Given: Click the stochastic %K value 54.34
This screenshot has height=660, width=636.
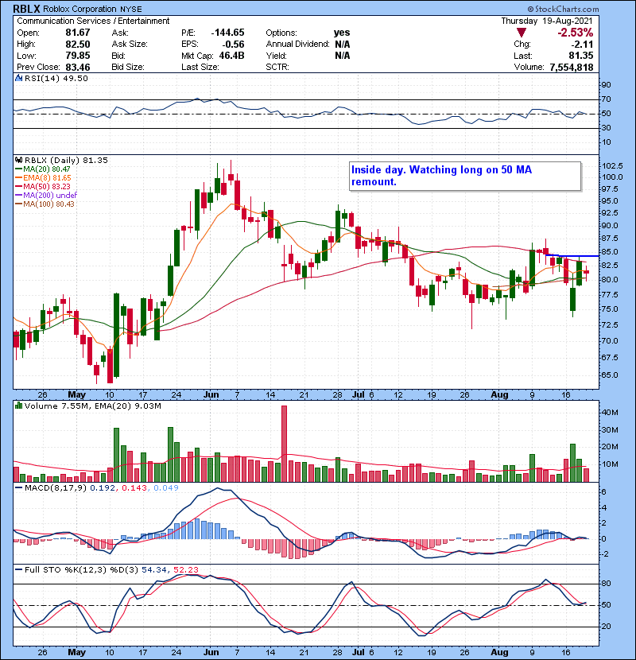Looking at the screenshot, I should coord(153,569).
